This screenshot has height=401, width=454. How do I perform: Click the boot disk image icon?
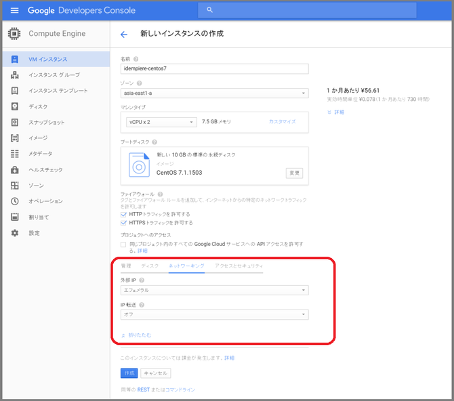(x=139, y=165)
